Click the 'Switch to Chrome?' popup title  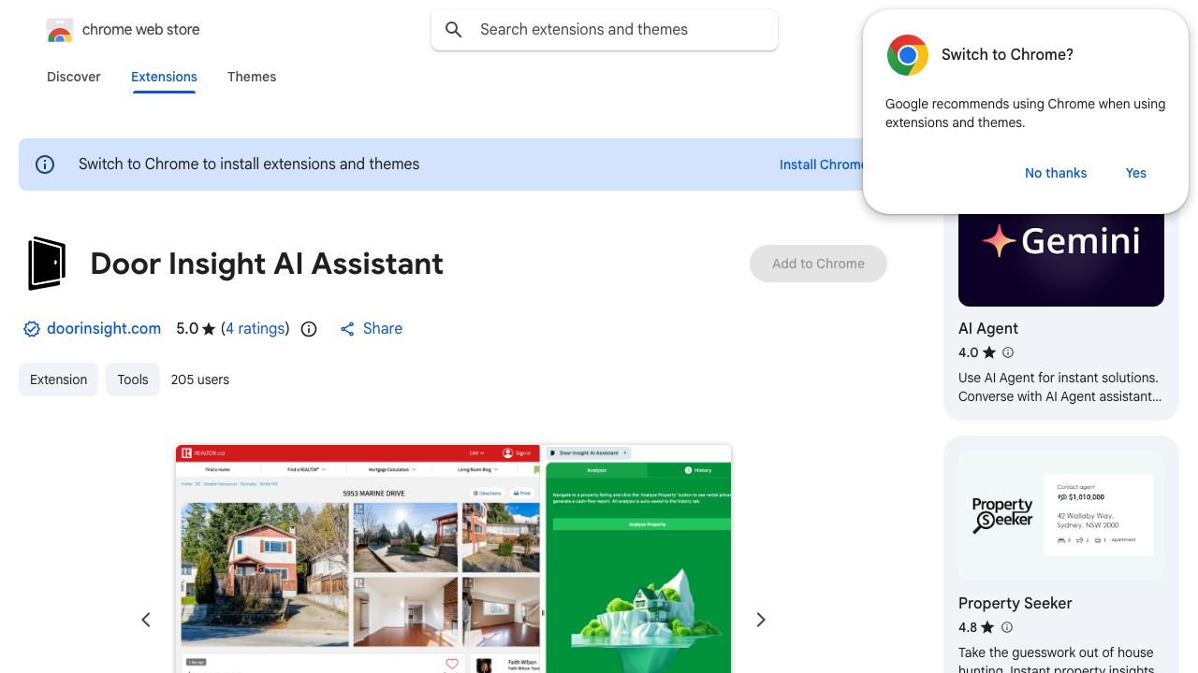pos(1007,55)
